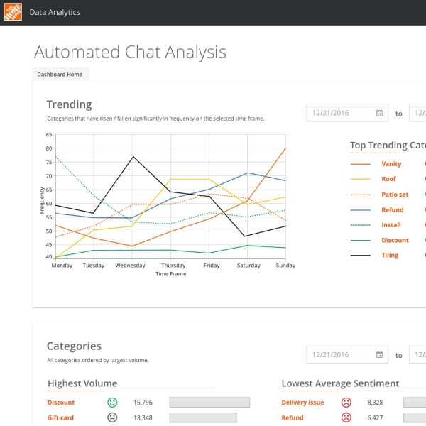Click the Thursday axis label
Viewport: 426px width, 426px height.
(173, 265)
